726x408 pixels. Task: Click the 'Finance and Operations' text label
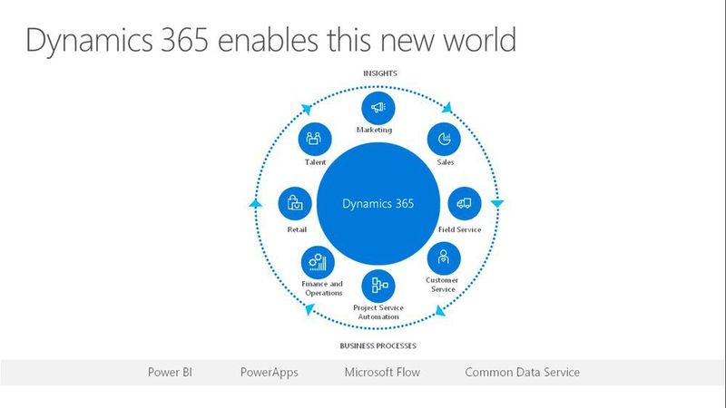(x=322, y=288)
